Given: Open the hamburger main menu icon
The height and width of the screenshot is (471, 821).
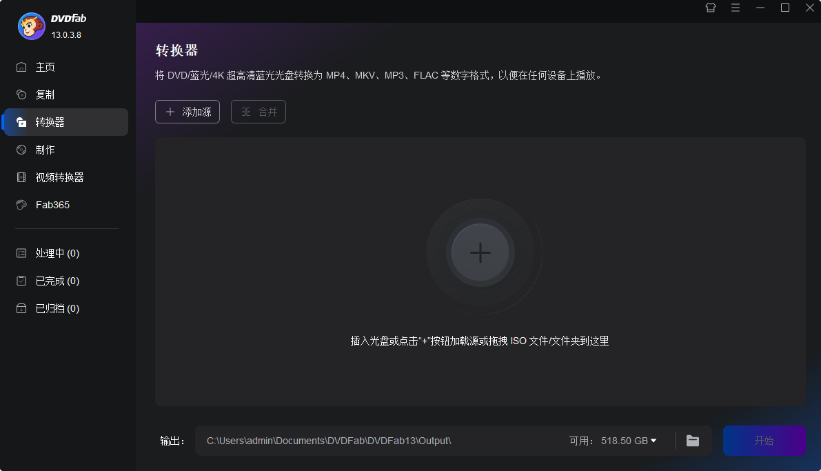Looking at the screenshot, I should 736,8.
